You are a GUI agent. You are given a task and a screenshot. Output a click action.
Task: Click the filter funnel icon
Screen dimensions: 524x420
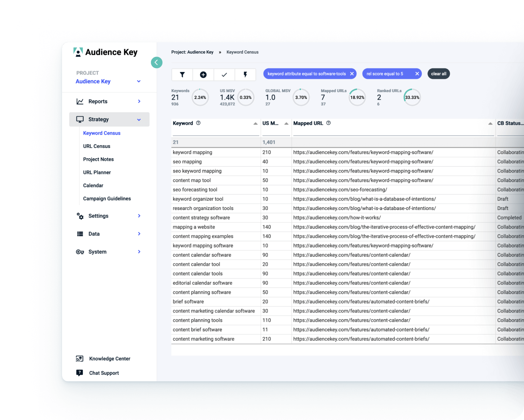click(182, 75)
